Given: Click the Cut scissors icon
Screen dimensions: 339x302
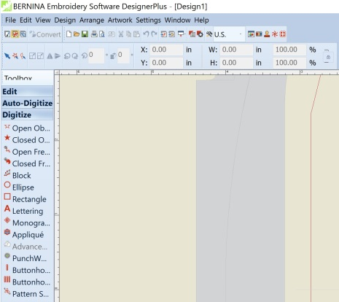Looking at the screenshot, I should pyautogui.click(x=121, y=34).
